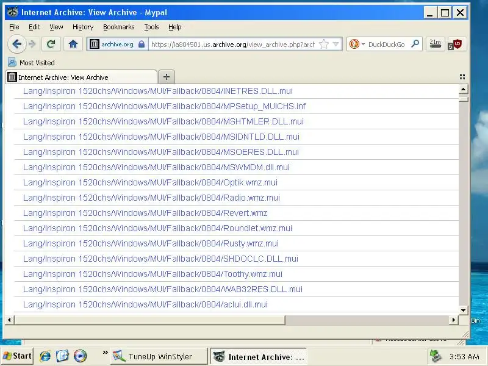Click the Forward arrow button
The image size is (488, 366).
click(x=32, y=44)
